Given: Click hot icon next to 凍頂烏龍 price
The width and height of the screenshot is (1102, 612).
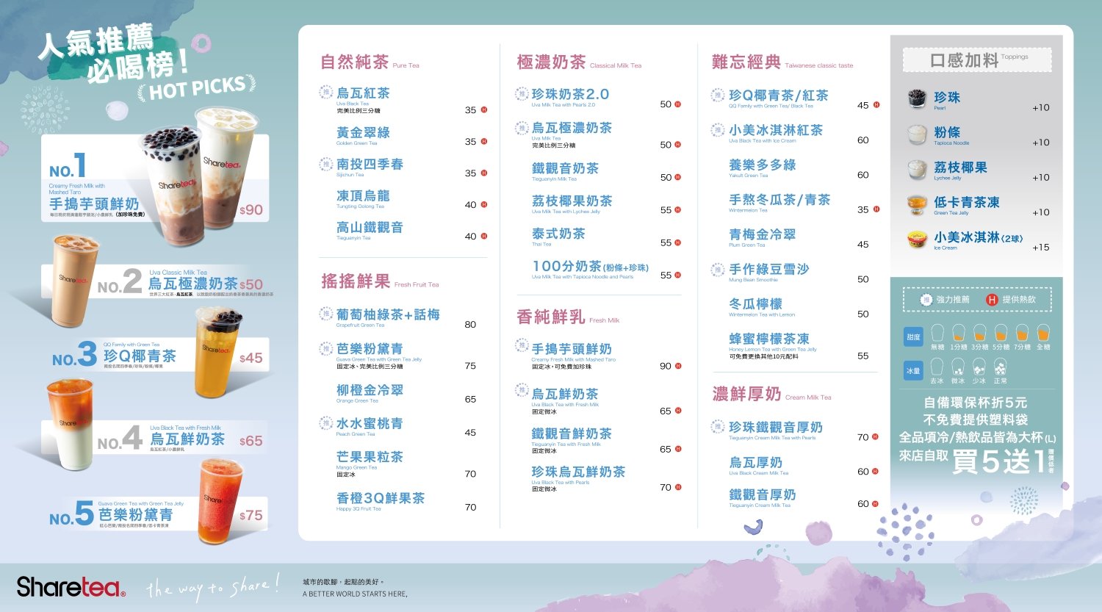Looking at the screenshot, I should pyautogui.click(x=484, y=204).
